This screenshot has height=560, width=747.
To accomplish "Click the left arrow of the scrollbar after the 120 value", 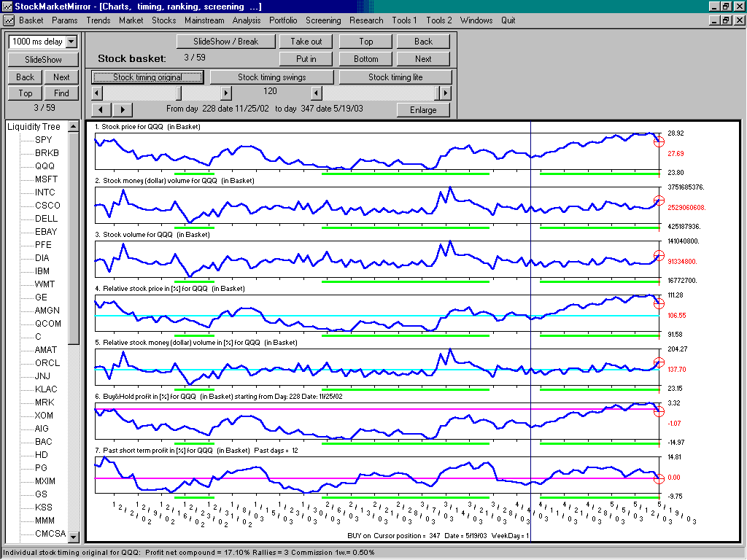I will (317, 93).
